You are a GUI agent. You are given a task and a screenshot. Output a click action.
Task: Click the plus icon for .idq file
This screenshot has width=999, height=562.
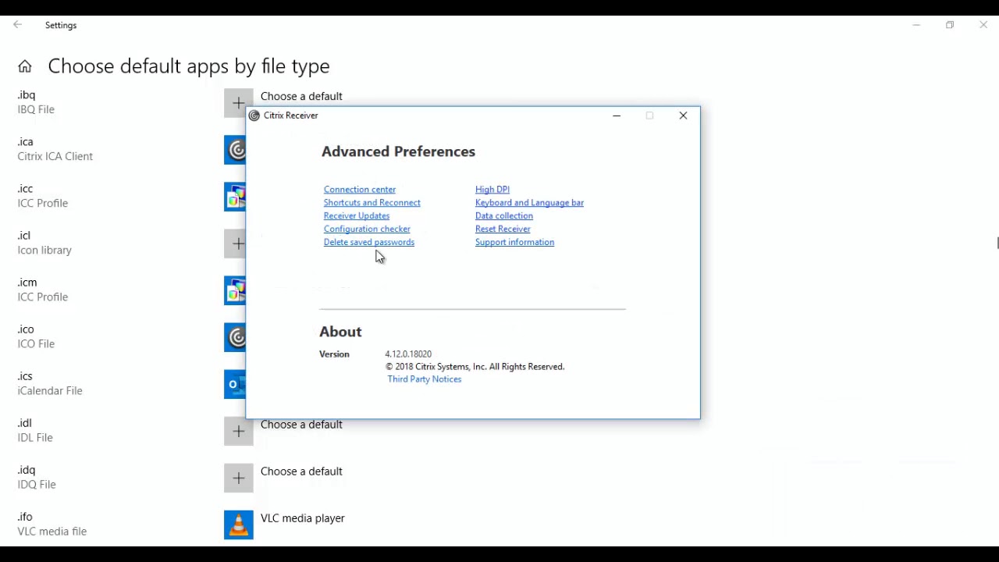point(239,478)
